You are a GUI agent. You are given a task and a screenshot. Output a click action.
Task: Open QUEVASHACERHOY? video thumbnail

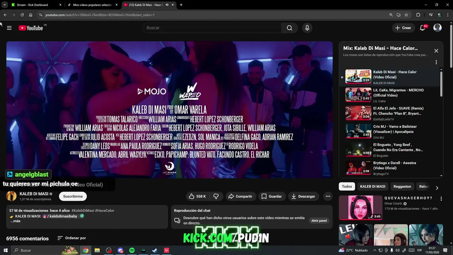tap(360, 208)
